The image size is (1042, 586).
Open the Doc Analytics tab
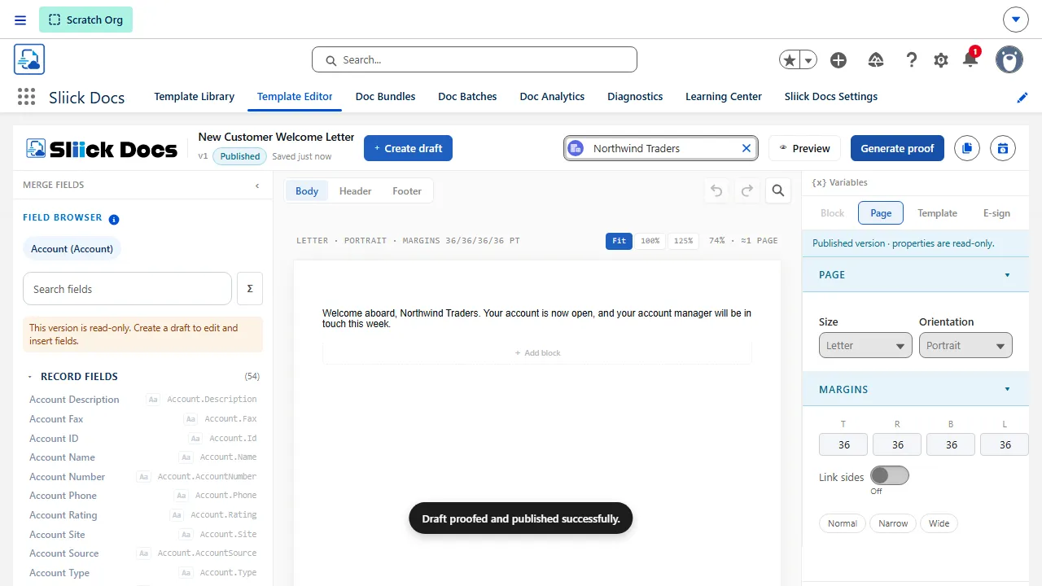click(x=552, y=97)
